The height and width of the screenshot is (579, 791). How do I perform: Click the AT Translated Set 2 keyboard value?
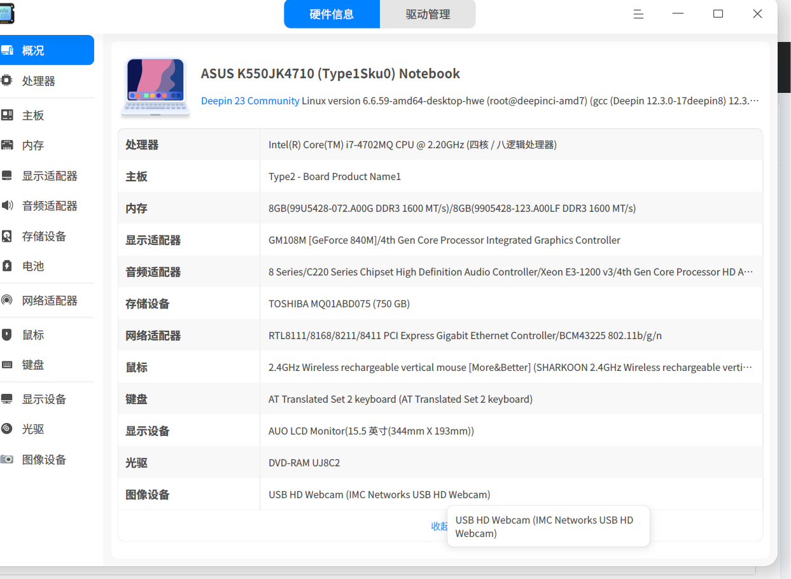pos(400,399)
